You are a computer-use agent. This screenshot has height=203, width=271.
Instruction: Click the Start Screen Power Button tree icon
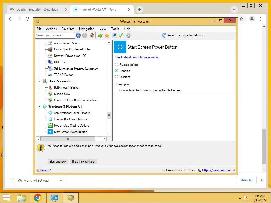50,132
